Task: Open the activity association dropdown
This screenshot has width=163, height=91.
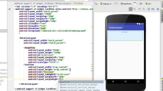Action: (116, 4)
